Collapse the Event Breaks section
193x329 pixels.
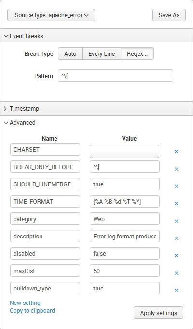(x=24, y=36)
